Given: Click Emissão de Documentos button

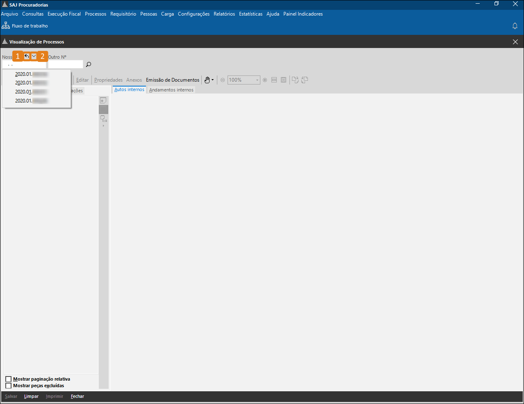Looking at the screenshot, I should (x=173, y=80).
